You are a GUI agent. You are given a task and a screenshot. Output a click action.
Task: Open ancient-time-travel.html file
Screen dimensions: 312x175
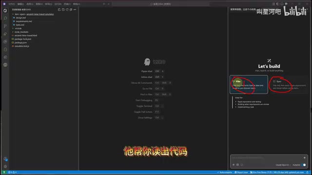click(x=26, y=35)
